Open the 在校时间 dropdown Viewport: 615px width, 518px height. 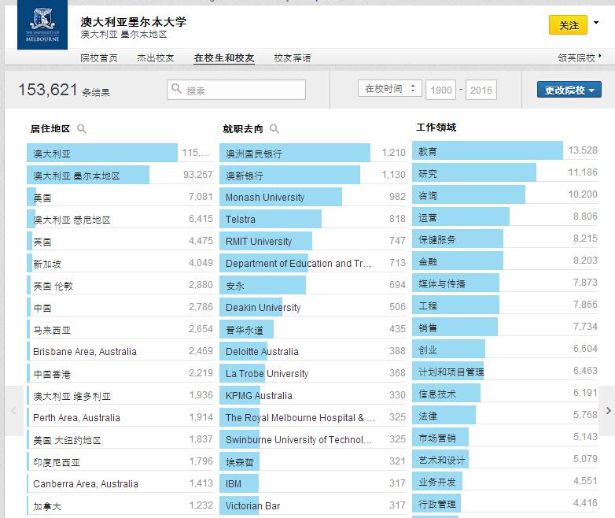pyautogui.click(x=390, y=88)
